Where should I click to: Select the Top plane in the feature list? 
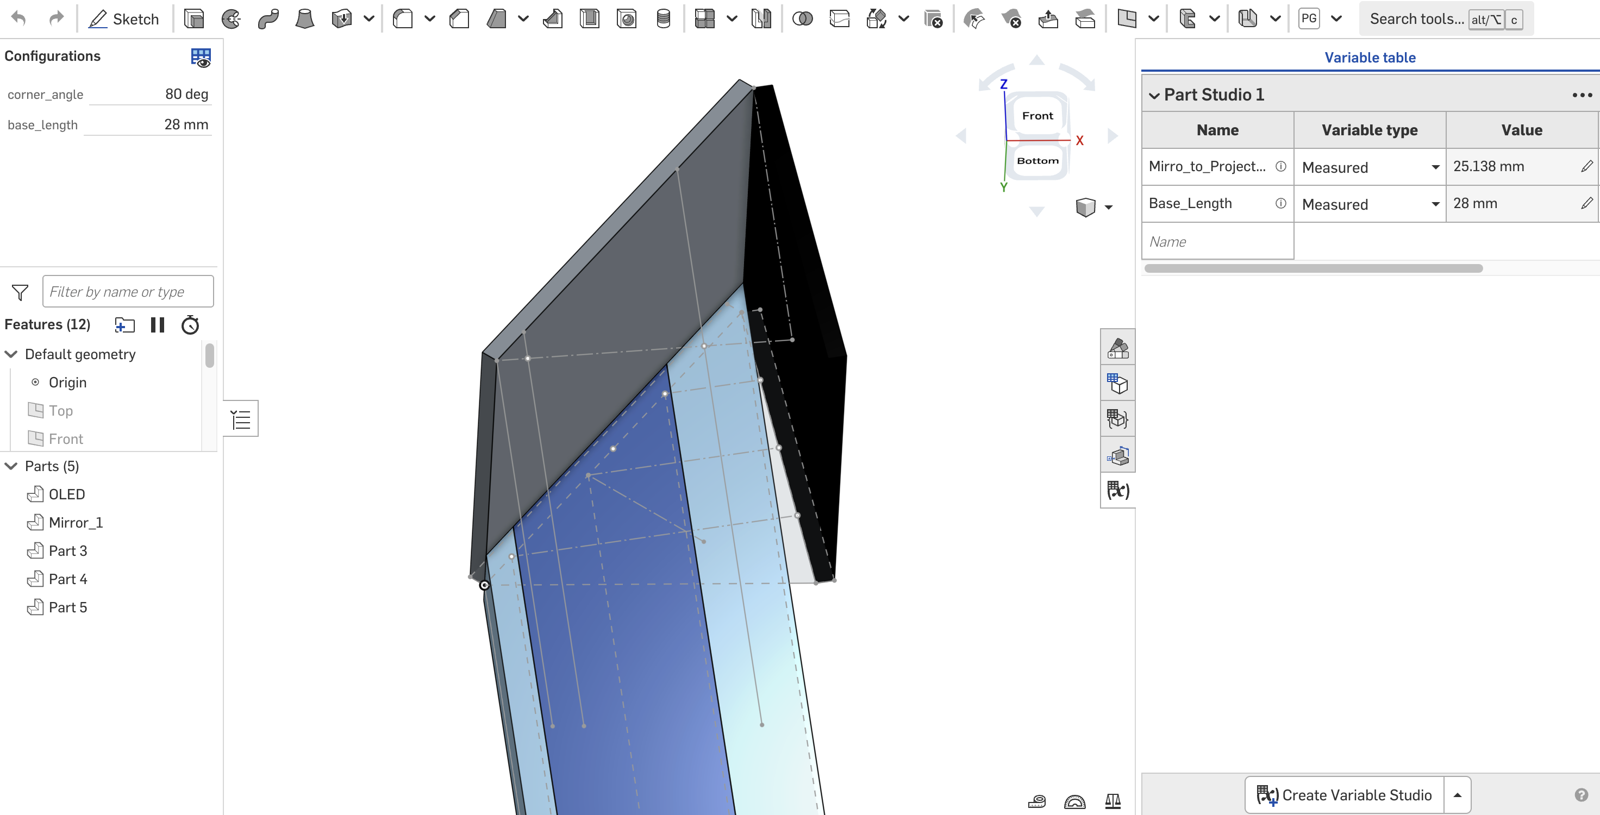tap(61, 411)
